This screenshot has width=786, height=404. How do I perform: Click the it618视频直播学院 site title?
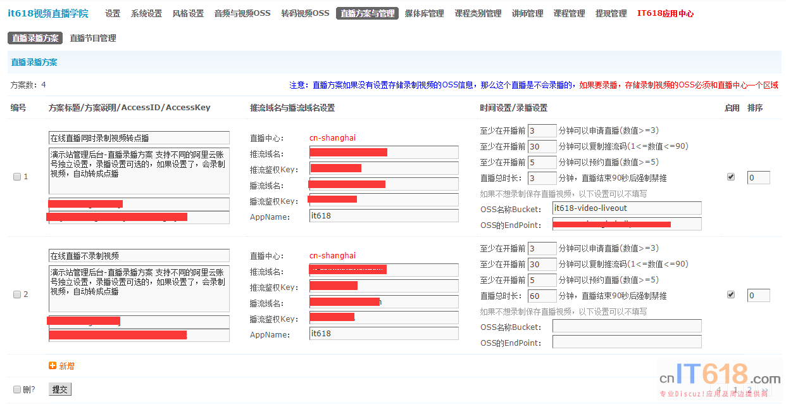click(x=48, y=13)
